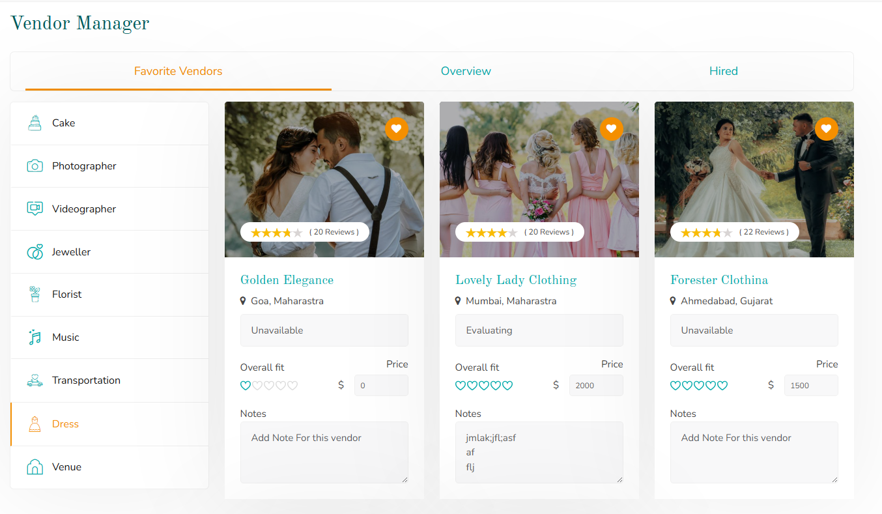Viewport: 882px width, 514px height.
Task: Select Transportation category in sidebar
Action: [109, 380]
